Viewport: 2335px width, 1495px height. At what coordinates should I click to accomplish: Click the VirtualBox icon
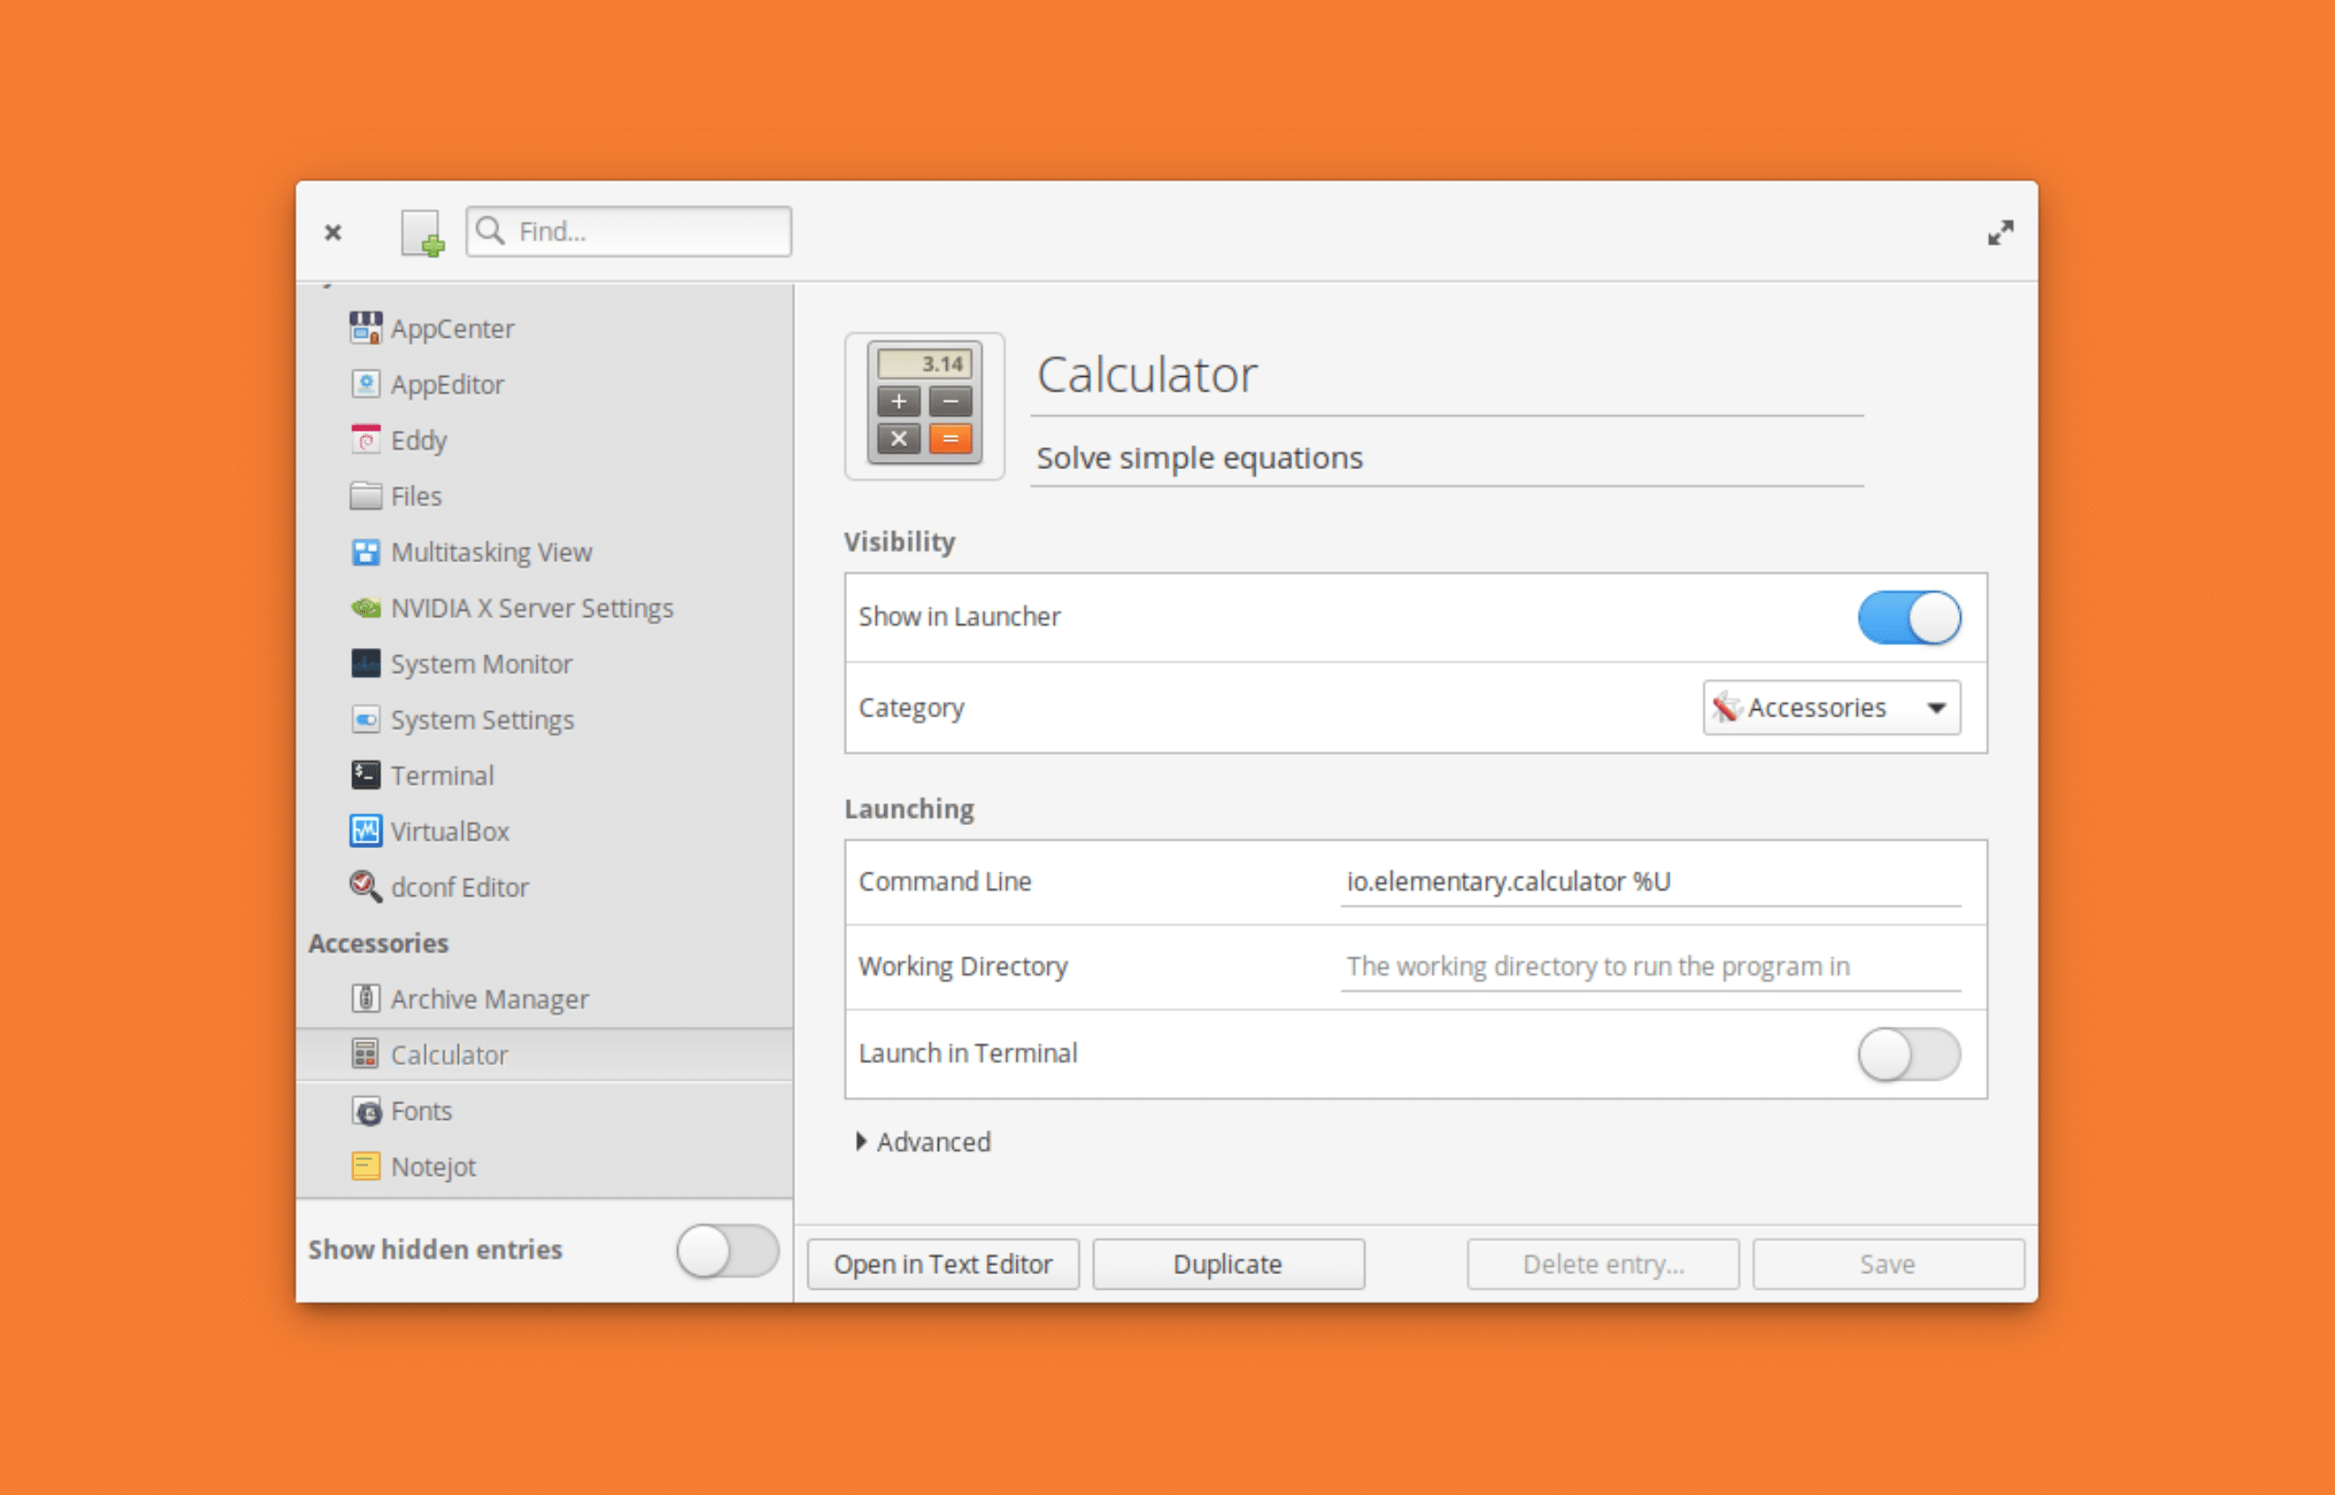[366, 831]
